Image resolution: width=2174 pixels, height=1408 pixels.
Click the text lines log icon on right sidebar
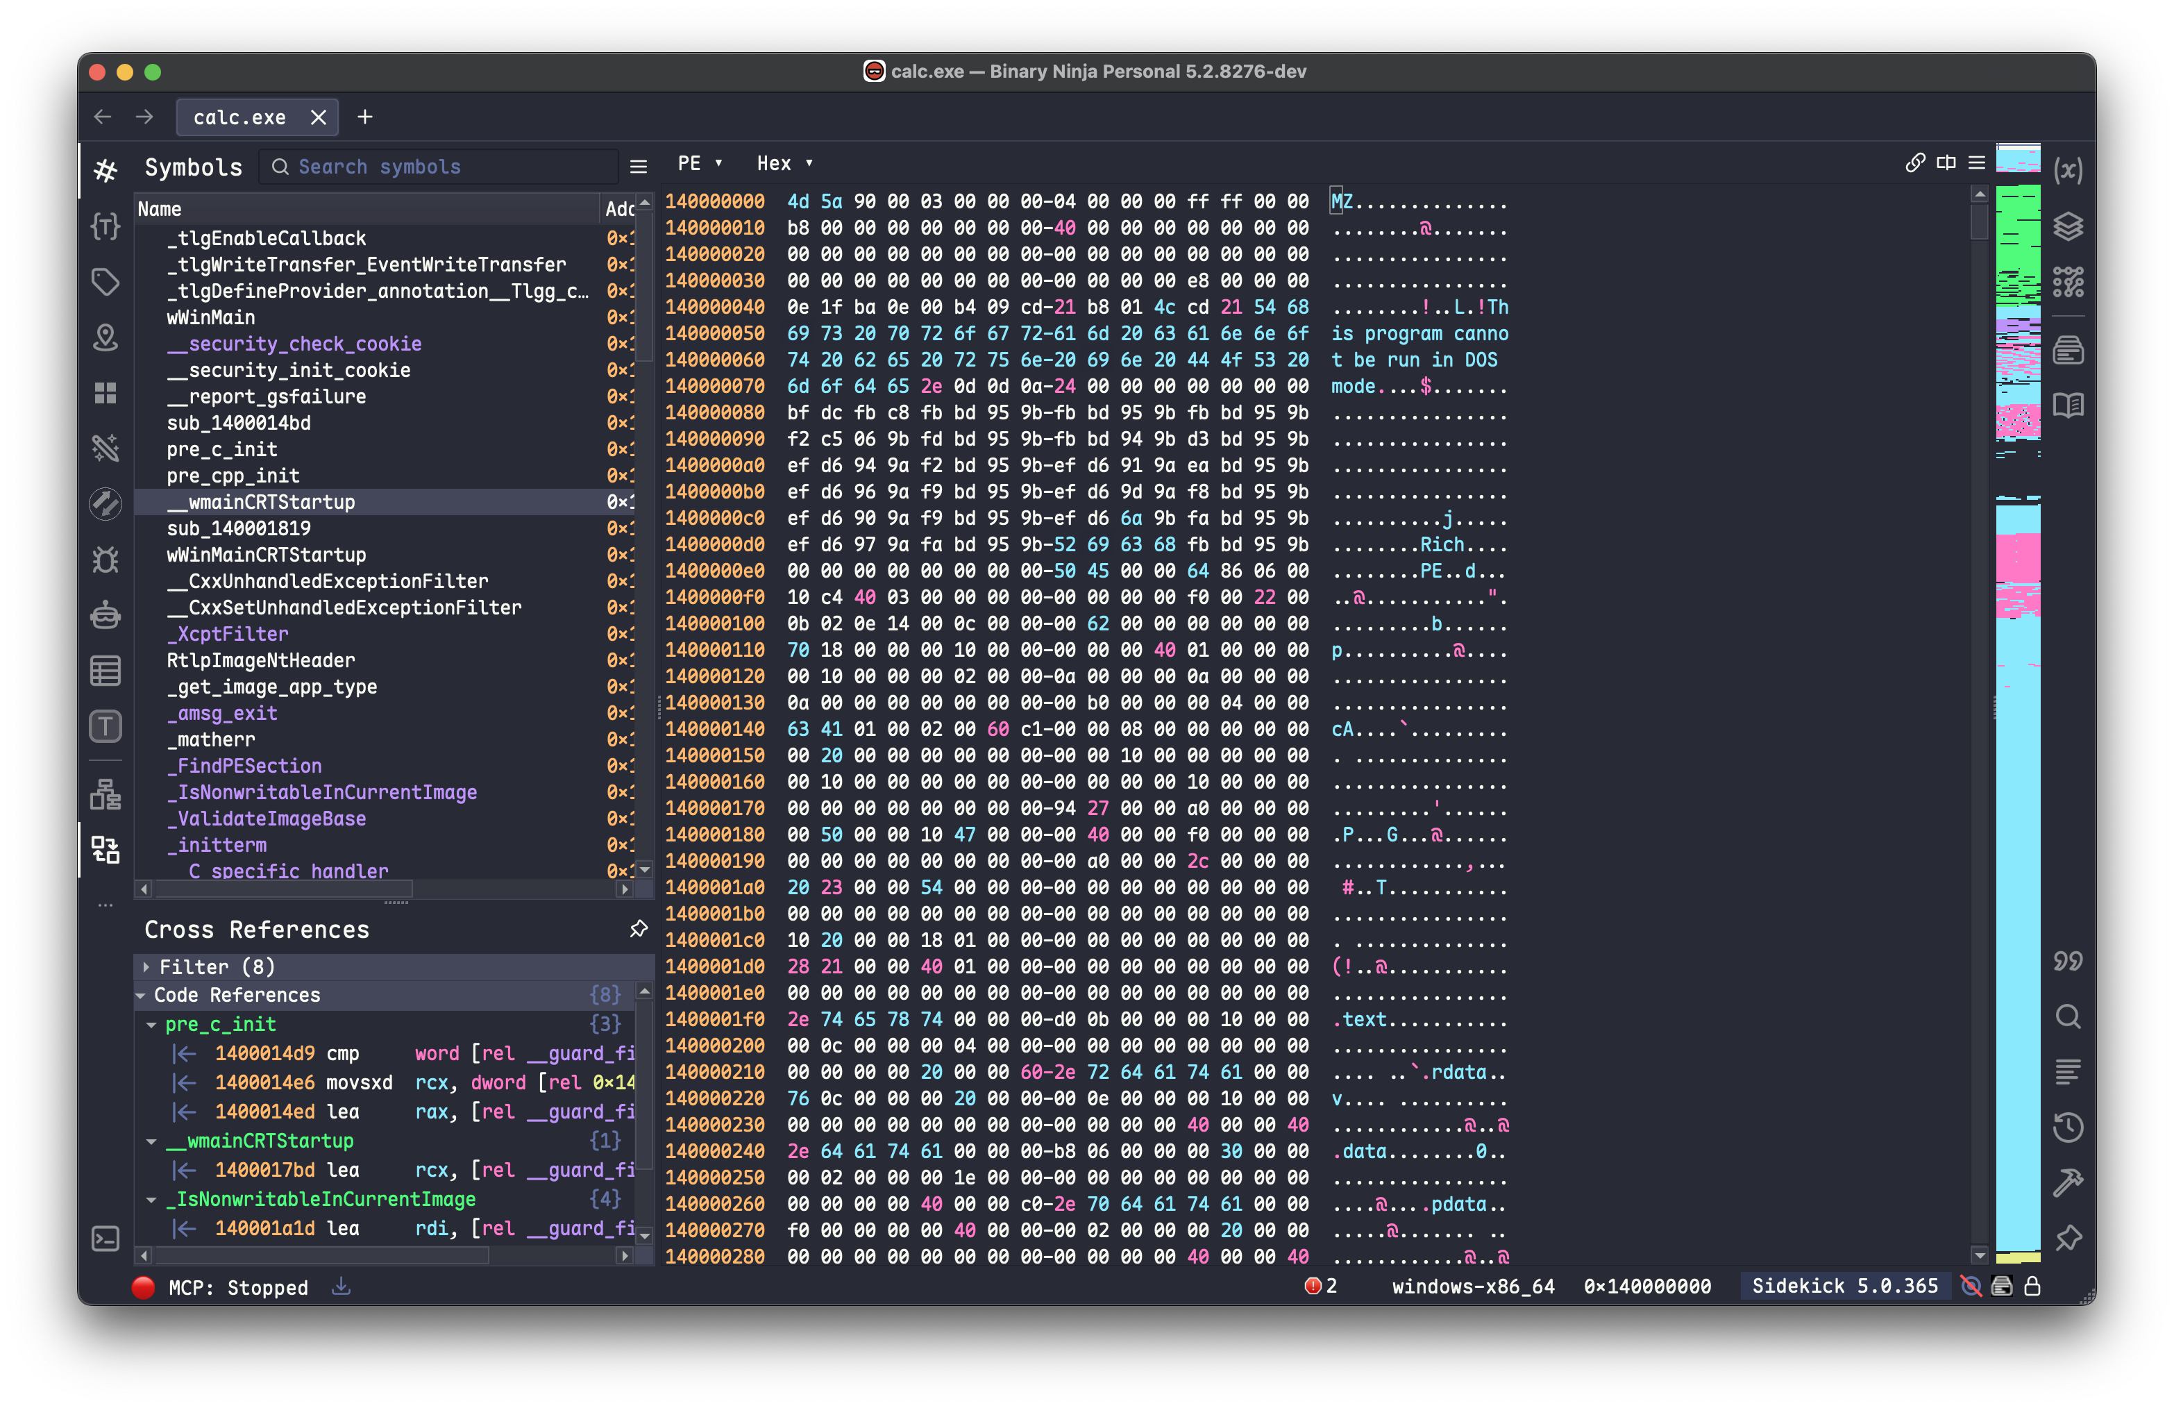(2068, 1072)
